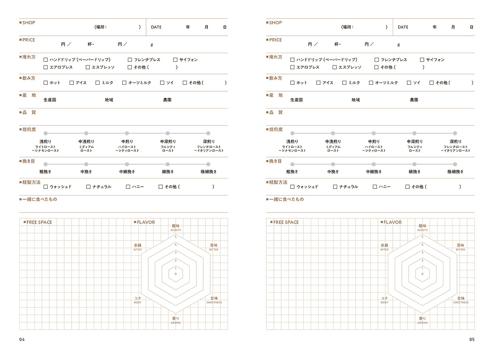Image resolution: width=494 pixels, height=349 pixels.
Task: Click the 地域 label on page 04
Action: (x=109, y=100)
